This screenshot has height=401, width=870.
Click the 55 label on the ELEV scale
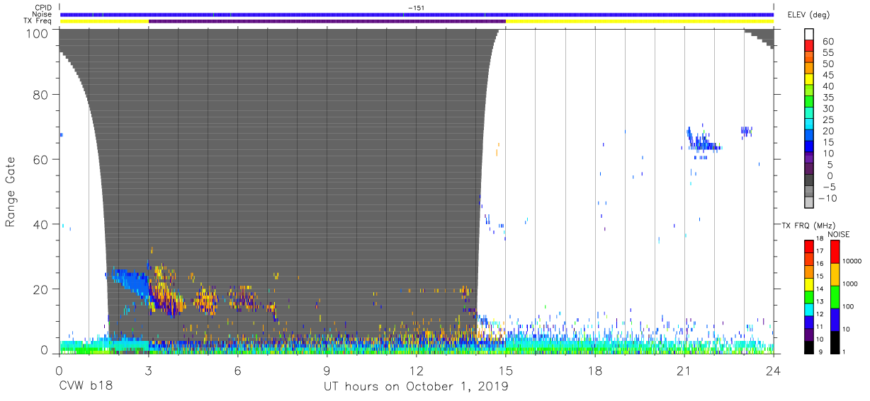pos(829,53)
